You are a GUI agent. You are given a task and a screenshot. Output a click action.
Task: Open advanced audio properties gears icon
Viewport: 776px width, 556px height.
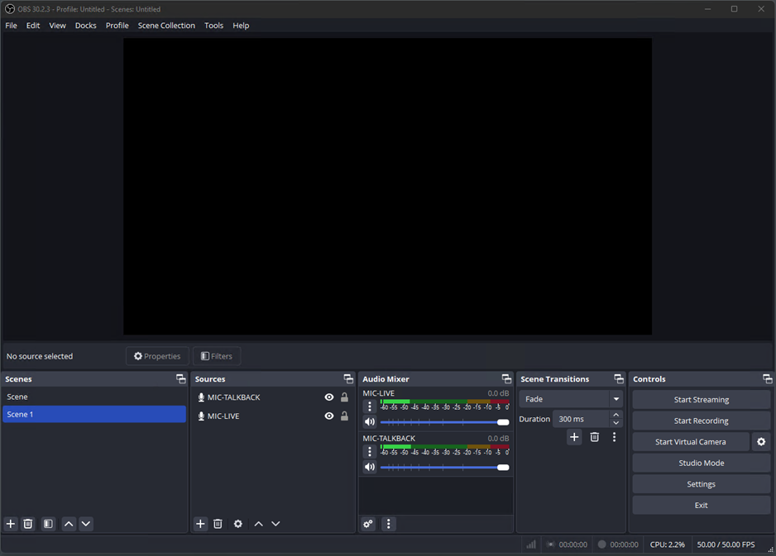[x=368, y=524]
